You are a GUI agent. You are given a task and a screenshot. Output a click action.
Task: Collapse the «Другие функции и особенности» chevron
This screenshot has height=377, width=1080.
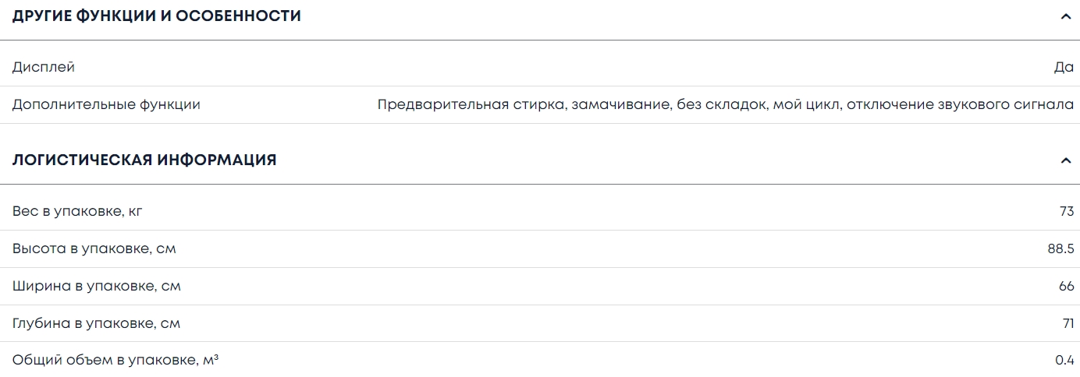click(x=1066, y=16)
